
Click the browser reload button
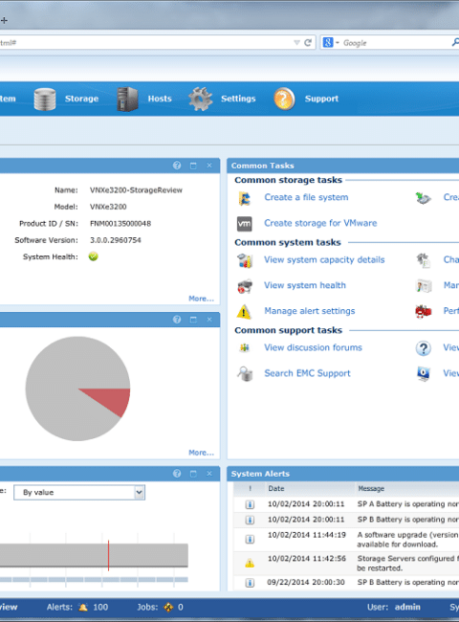pos(308,42)
